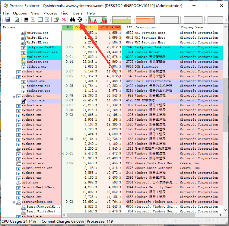Image resolution: width=229 pixels, height=226 pixels.
Task: Click PID value 4128 in the ctfmon.exe row
Action: (130, 100)
